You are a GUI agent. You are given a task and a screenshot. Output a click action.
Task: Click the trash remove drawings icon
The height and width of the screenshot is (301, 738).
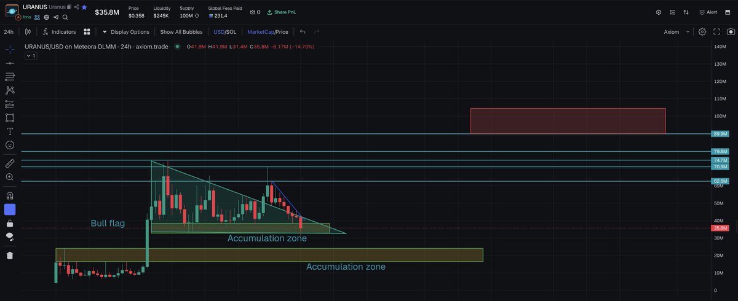(x=10, y=256)
